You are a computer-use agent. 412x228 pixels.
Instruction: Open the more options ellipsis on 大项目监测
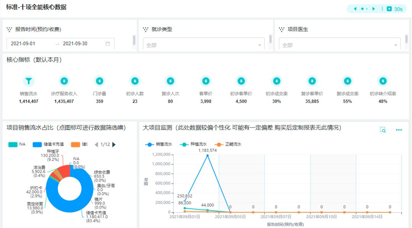[x=399, y=130]
